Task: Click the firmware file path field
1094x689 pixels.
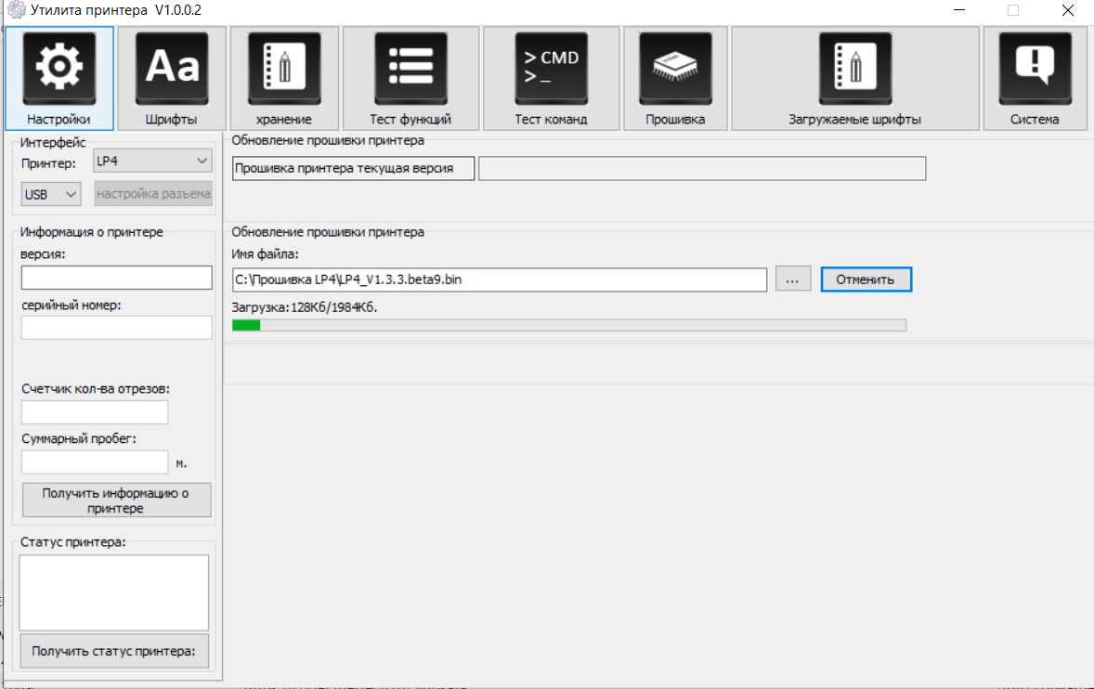Action: (x=499, y=279)
